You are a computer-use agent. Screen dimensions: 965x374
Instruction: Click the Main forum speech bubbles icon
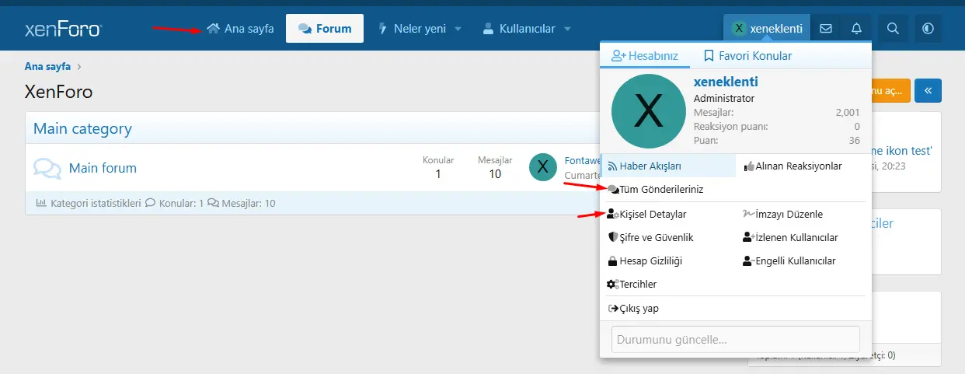(47, 168)
